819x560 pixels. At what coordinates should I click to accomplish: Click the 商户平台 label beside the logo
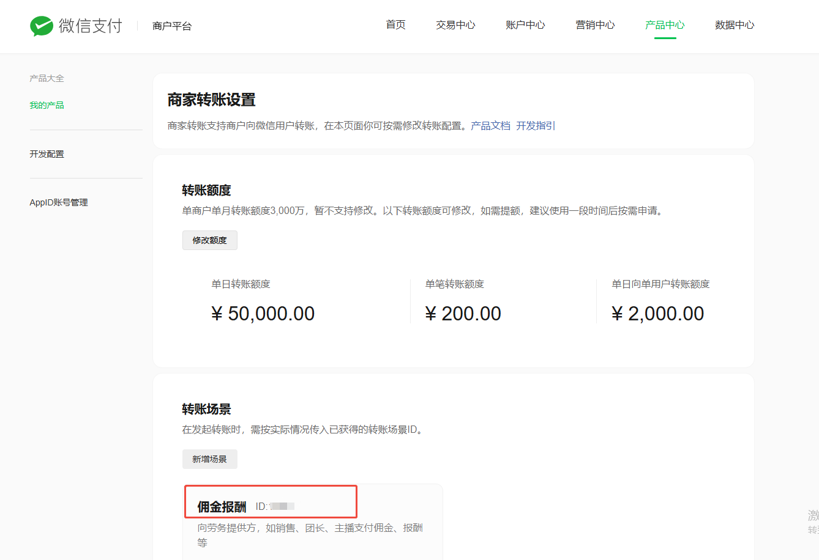point(172,26)
